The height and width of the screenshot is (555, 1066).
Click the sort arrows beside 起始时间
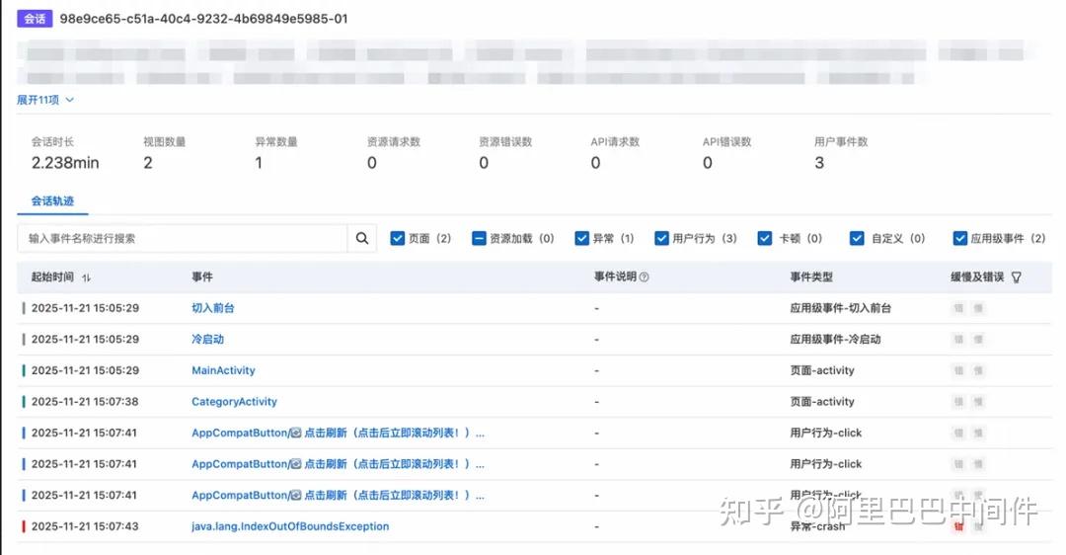pos(86,277)
